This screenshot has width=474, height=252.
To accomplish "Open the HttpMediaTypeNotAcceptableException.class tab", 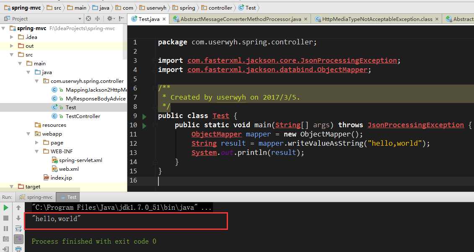I will pos(377,19).
